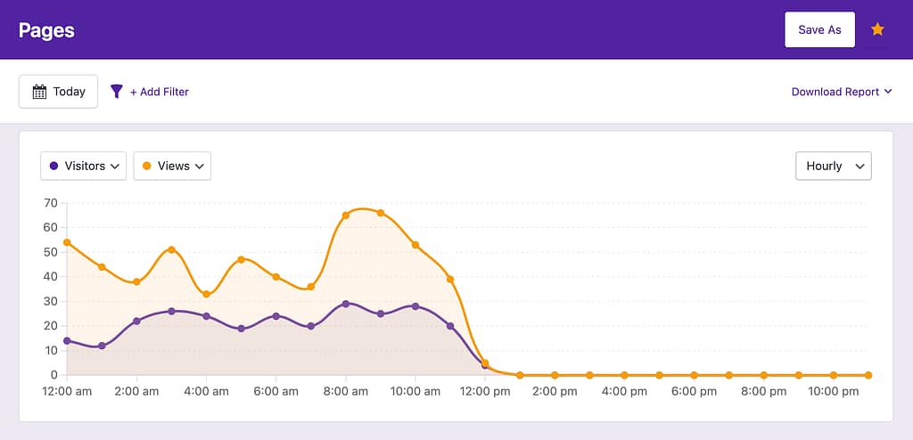Click the funnel filter icon

click(x=116, y=91)
